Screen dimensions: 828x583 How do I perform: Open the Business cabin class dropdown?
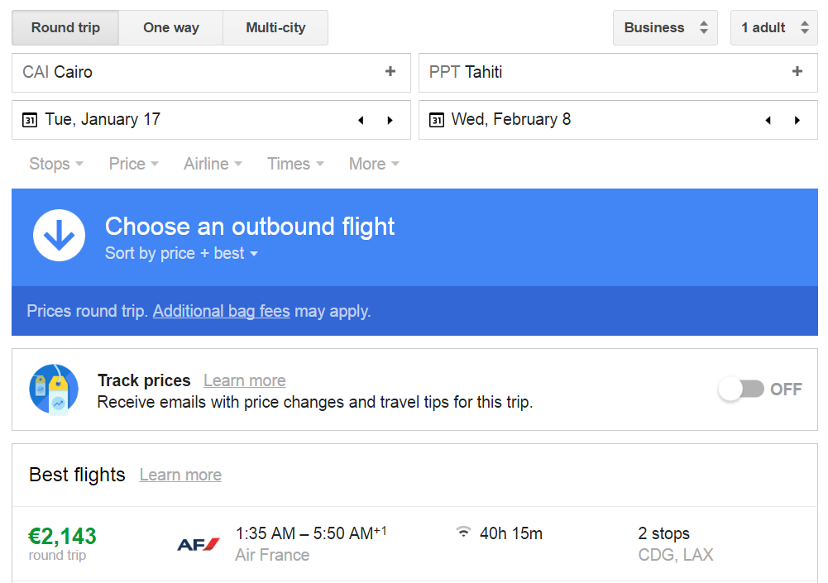click(x=665, y=27)
